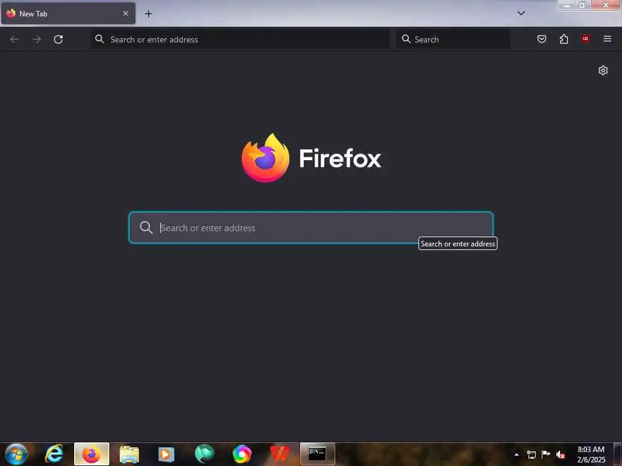Click the muted volume tray icon

pyautogui.click(x=561, y=454)
